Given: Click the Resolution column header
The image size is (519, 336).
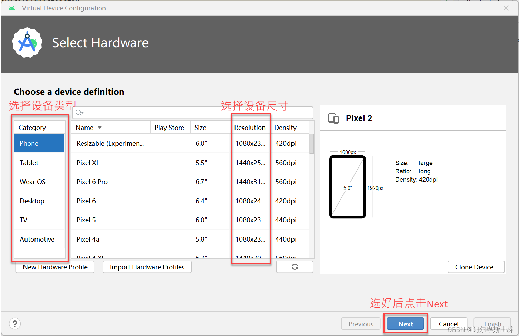Looking at the screenshot, I should 250,128.
